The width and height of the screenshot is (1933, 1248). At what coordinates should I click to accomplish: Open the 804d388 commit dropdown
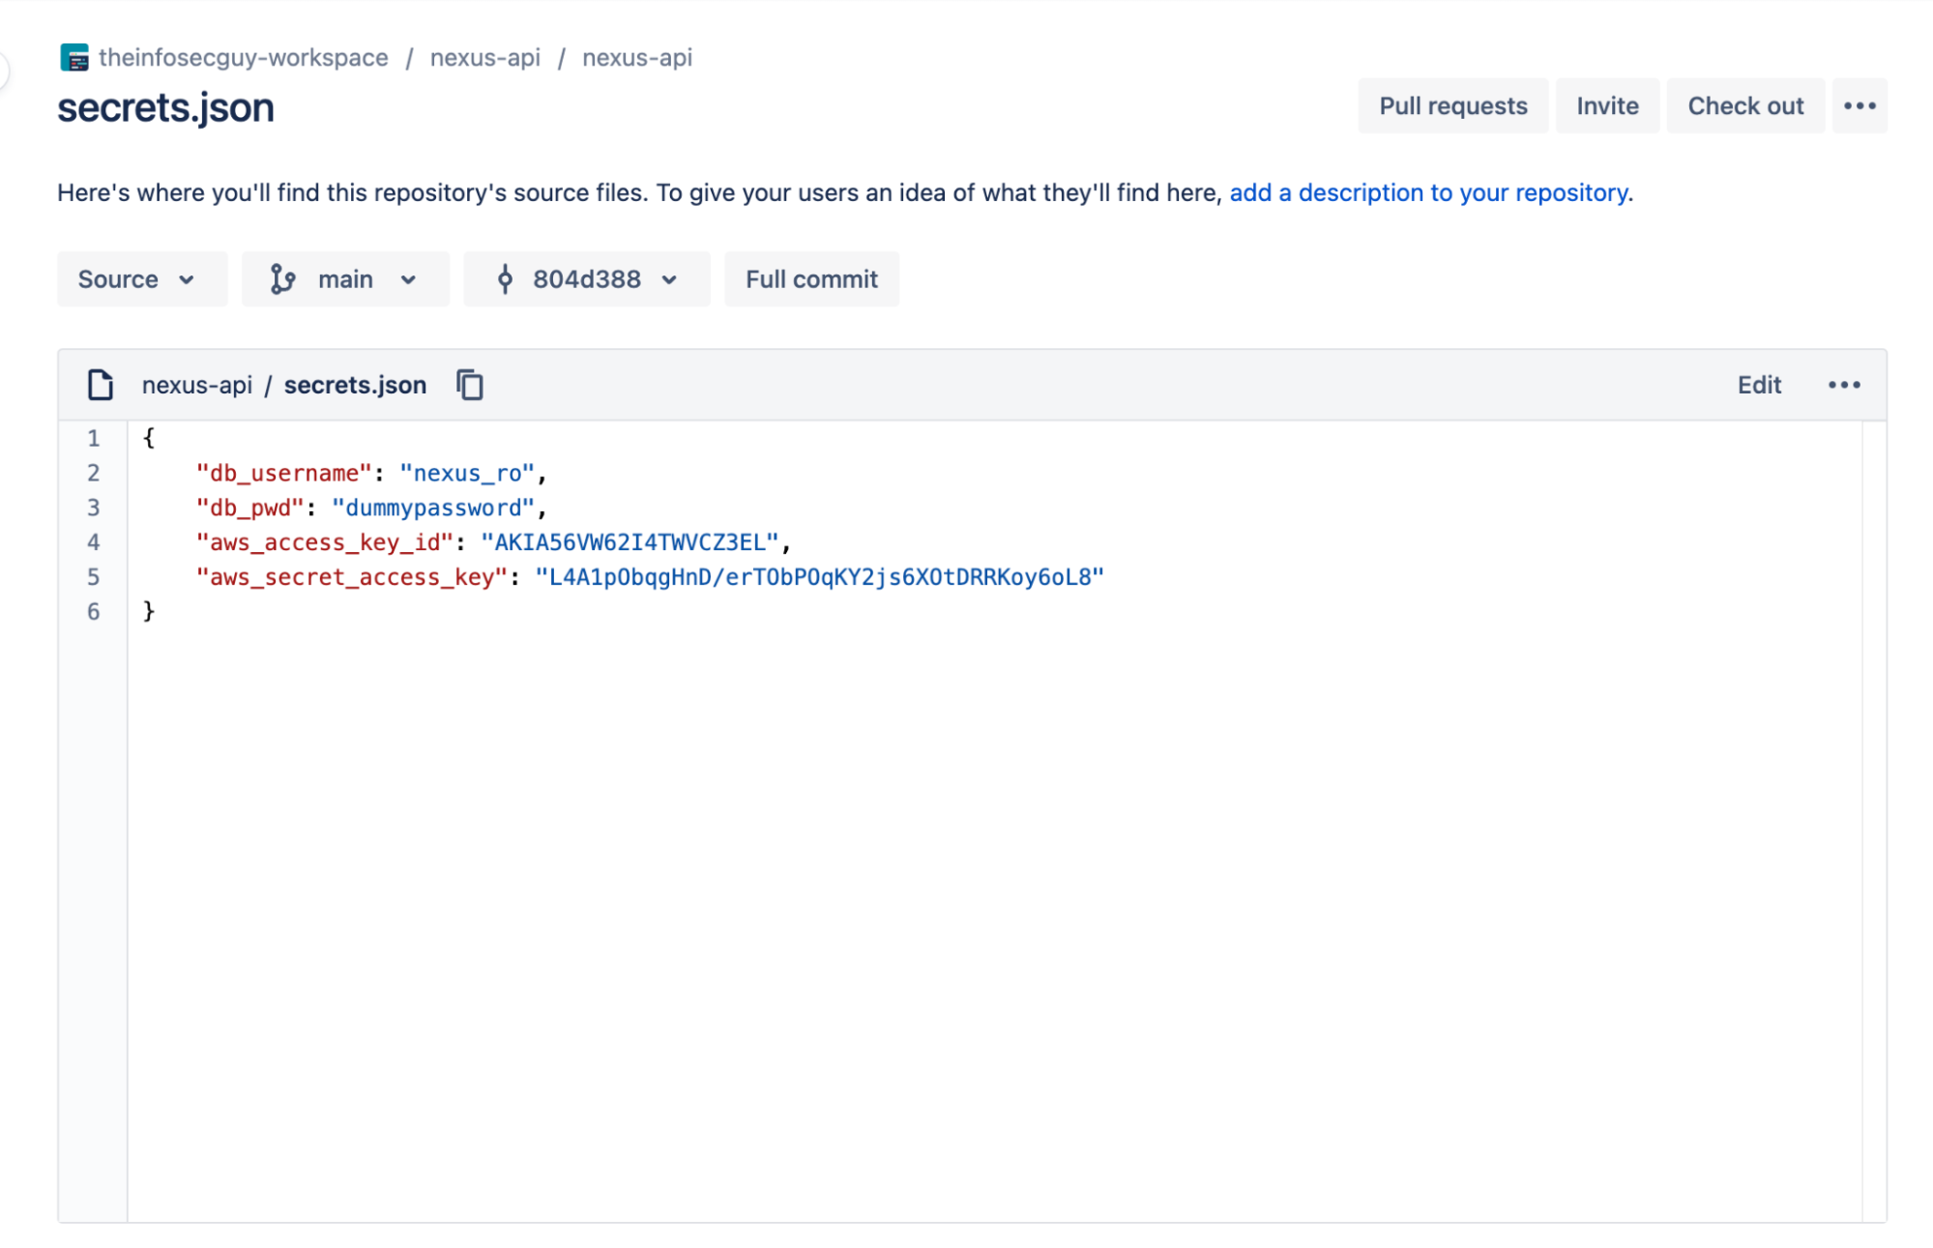pyautogui.click(x=587, y=279)
